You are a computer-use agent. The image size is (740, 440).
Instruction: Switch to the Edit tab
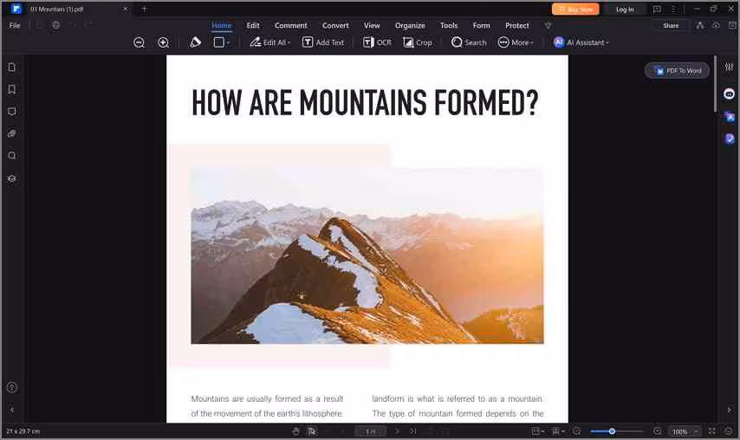pos(253,25)
